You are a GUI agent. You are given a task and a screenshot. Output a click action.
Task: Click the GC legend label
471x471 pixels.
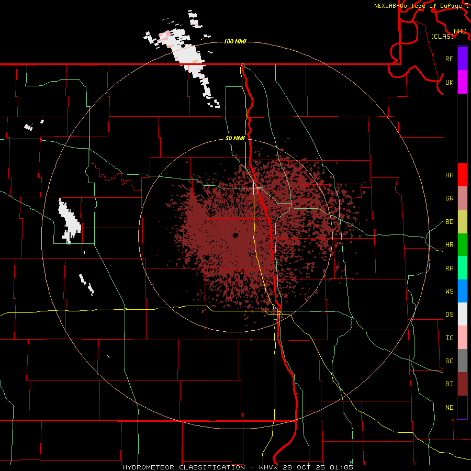449,361
